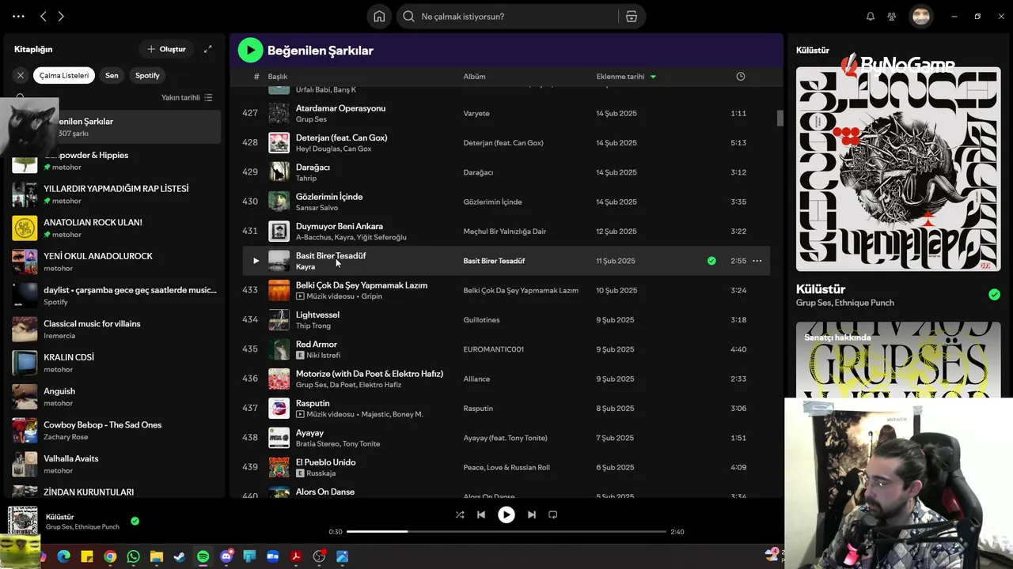This screenshot has width=1013, height=569.
Task: Click the Varyete album link
Action: (x=476, y=114)
